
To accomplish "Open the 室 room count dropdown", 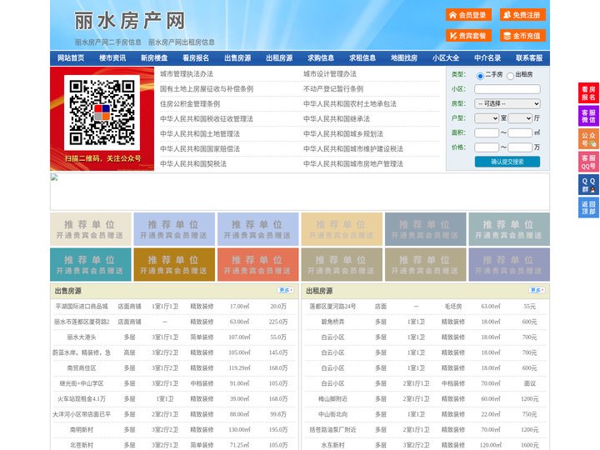I will (x=487, y=118).
